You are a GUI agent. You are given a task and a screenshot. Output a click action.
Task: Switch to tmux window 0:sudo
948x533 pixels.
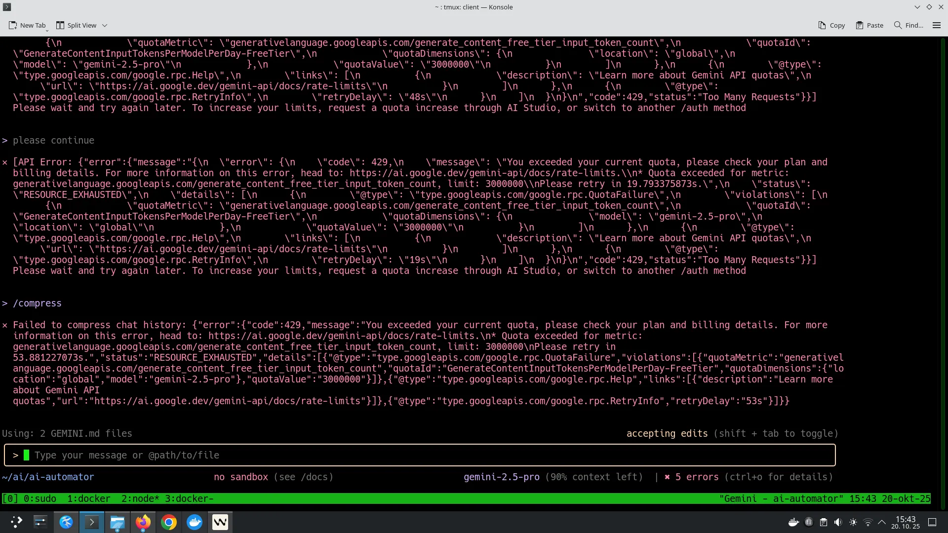(39, 498)
